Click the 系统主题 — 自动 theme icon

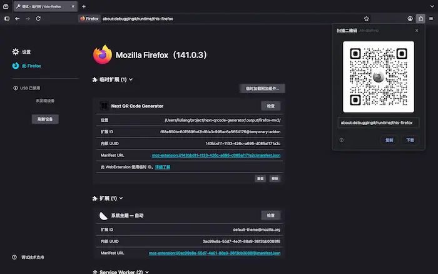104,216
